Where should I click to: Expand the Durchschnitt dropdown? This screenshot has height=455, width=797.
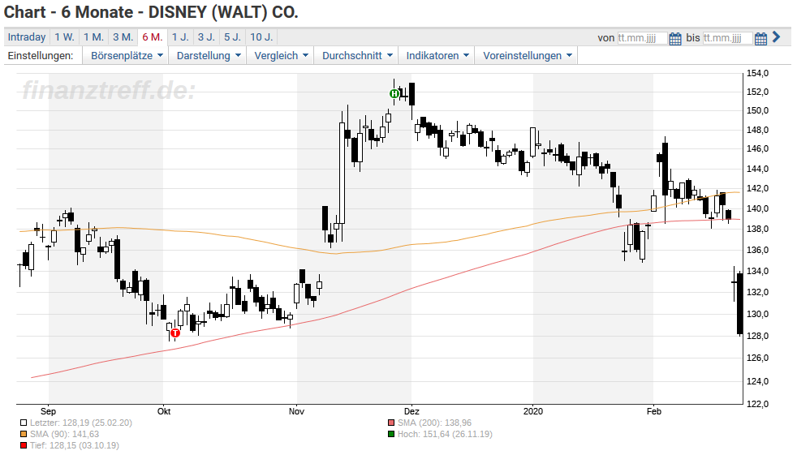pyautogui.click(x=357, y=56)
